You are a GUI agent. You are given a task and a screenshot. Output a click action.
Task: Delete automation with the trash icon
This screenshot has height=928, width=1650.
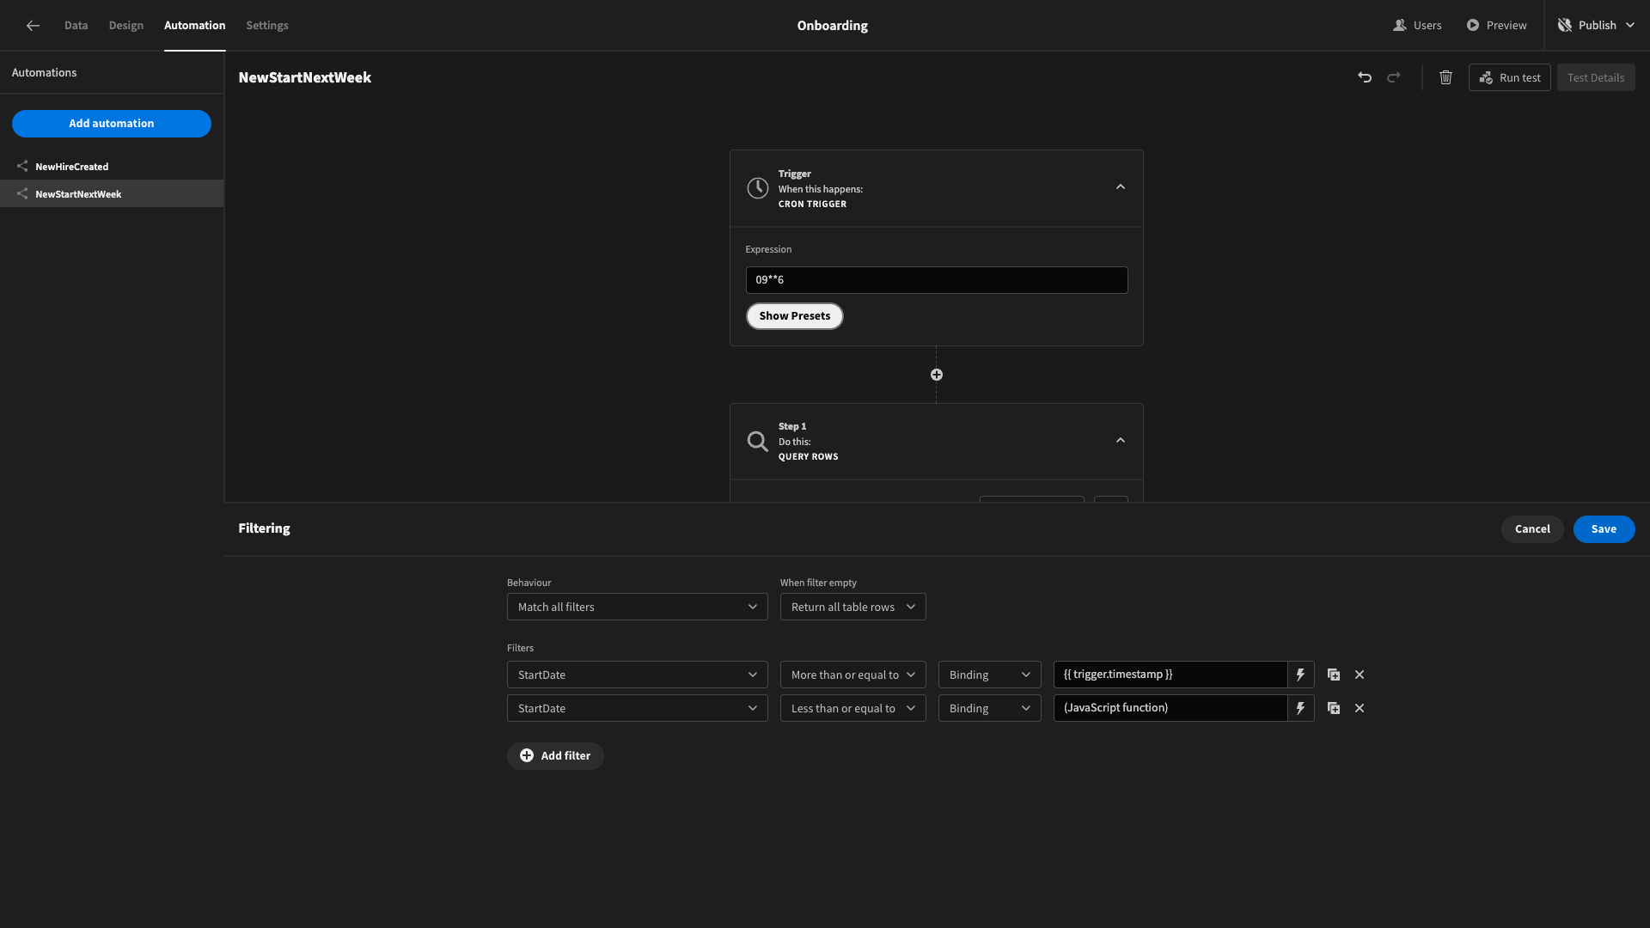[x=1445, y=77]
